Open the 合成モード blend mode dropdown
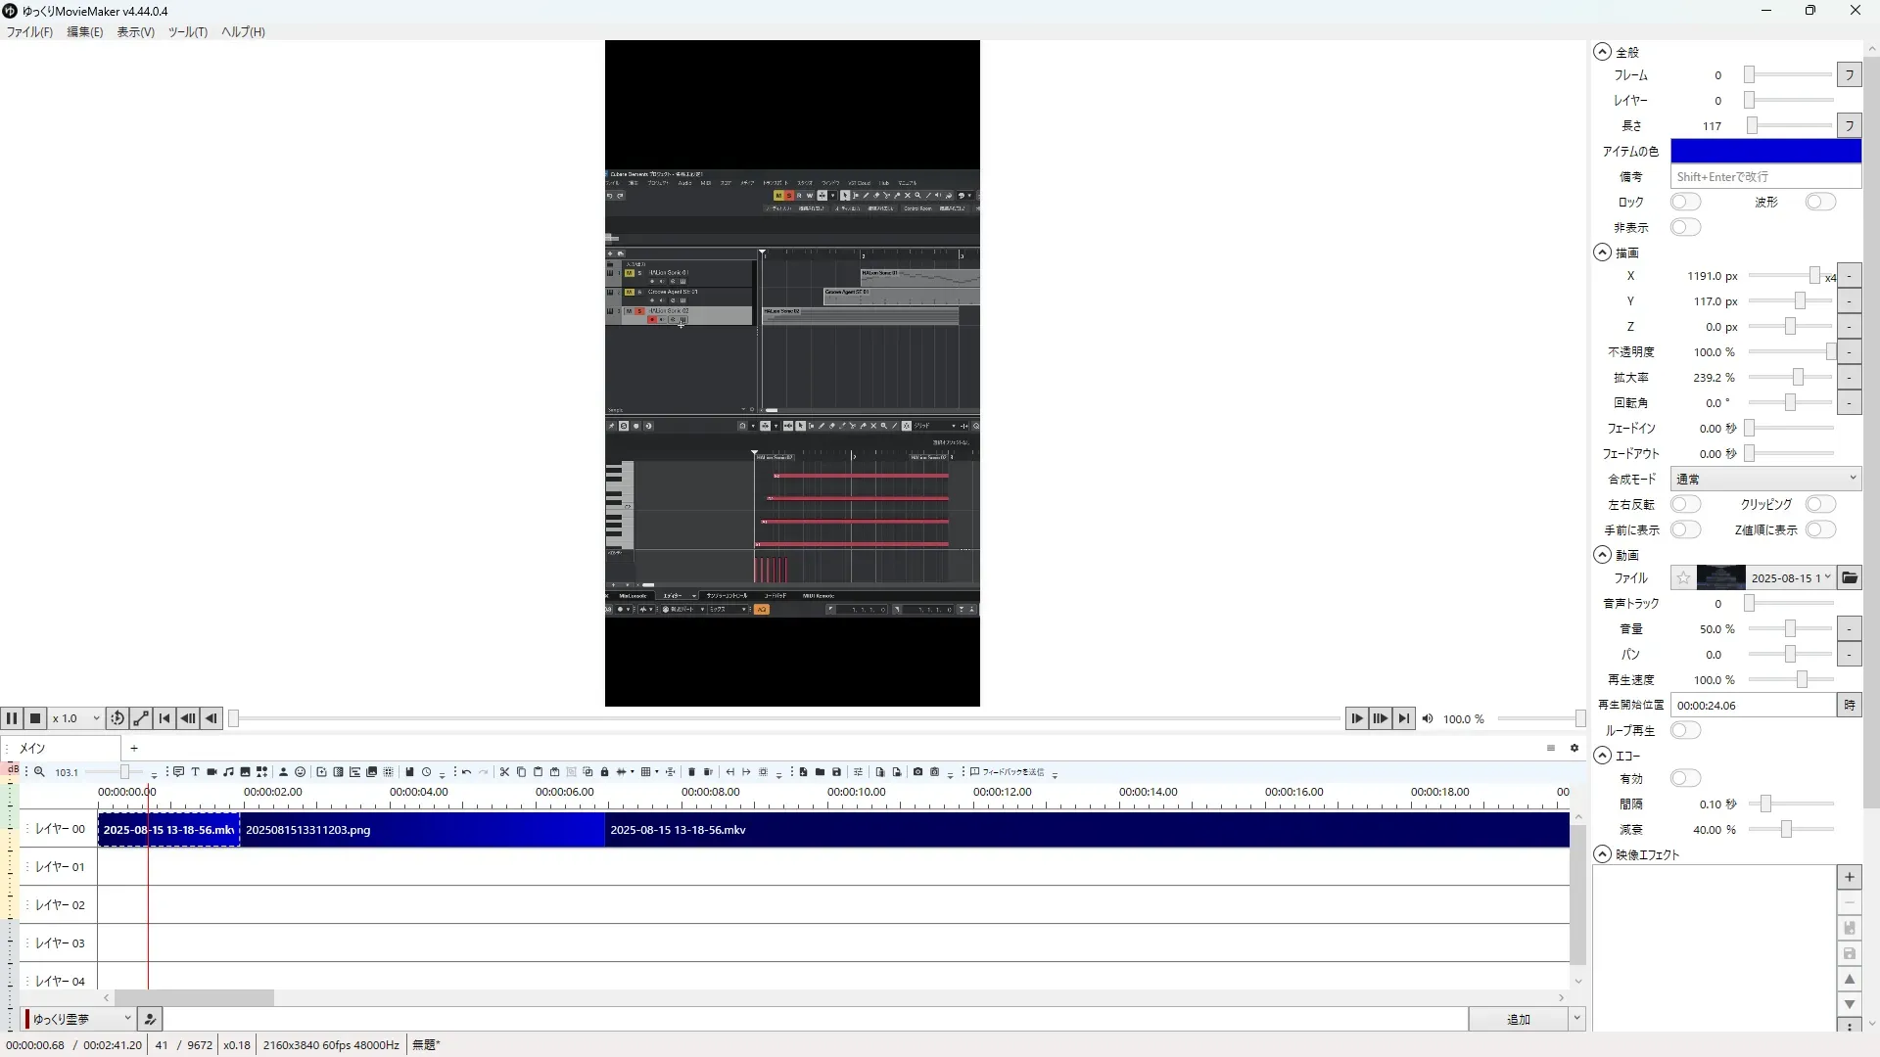1880x1057 pixels. (x=1764, y=480)
